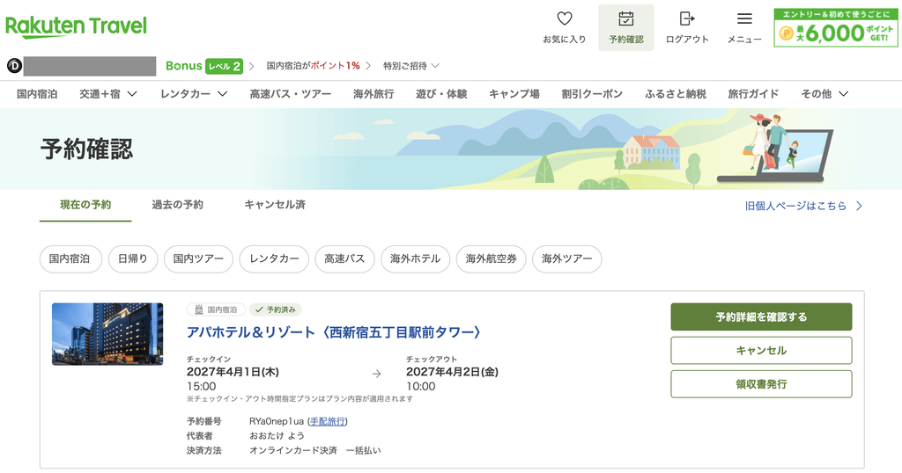The image size is (902, 473).
Task: Filter by 海外ホテル chip
Action: tap(416, 258)
